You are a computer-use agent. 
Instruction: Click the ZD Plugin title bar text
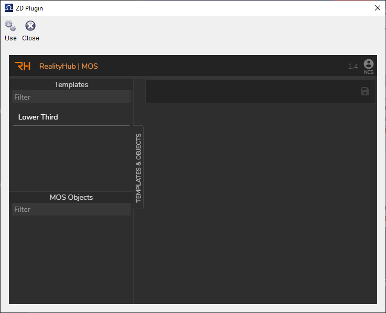click(29, 8)
